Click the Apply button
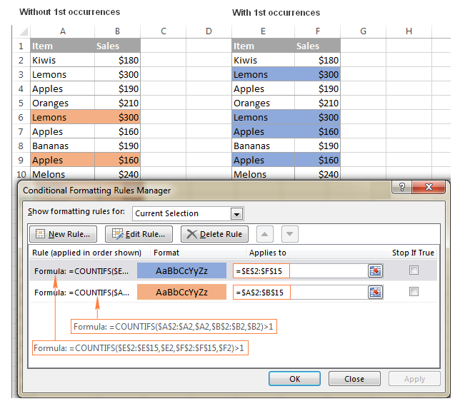465x406 pixels. point(414,379)
